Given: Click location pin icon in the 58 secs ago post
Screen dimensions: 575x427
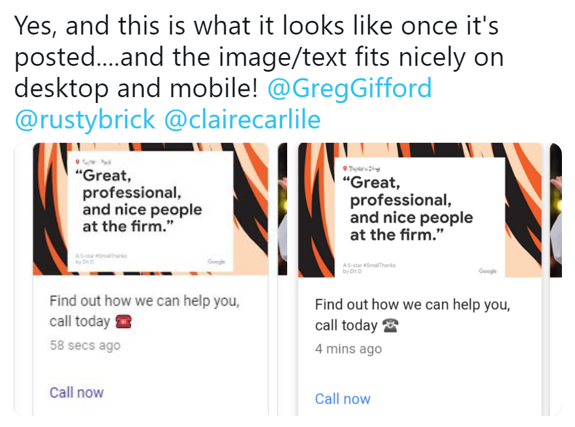Looking at the screenshot, I should coord(77,162).
